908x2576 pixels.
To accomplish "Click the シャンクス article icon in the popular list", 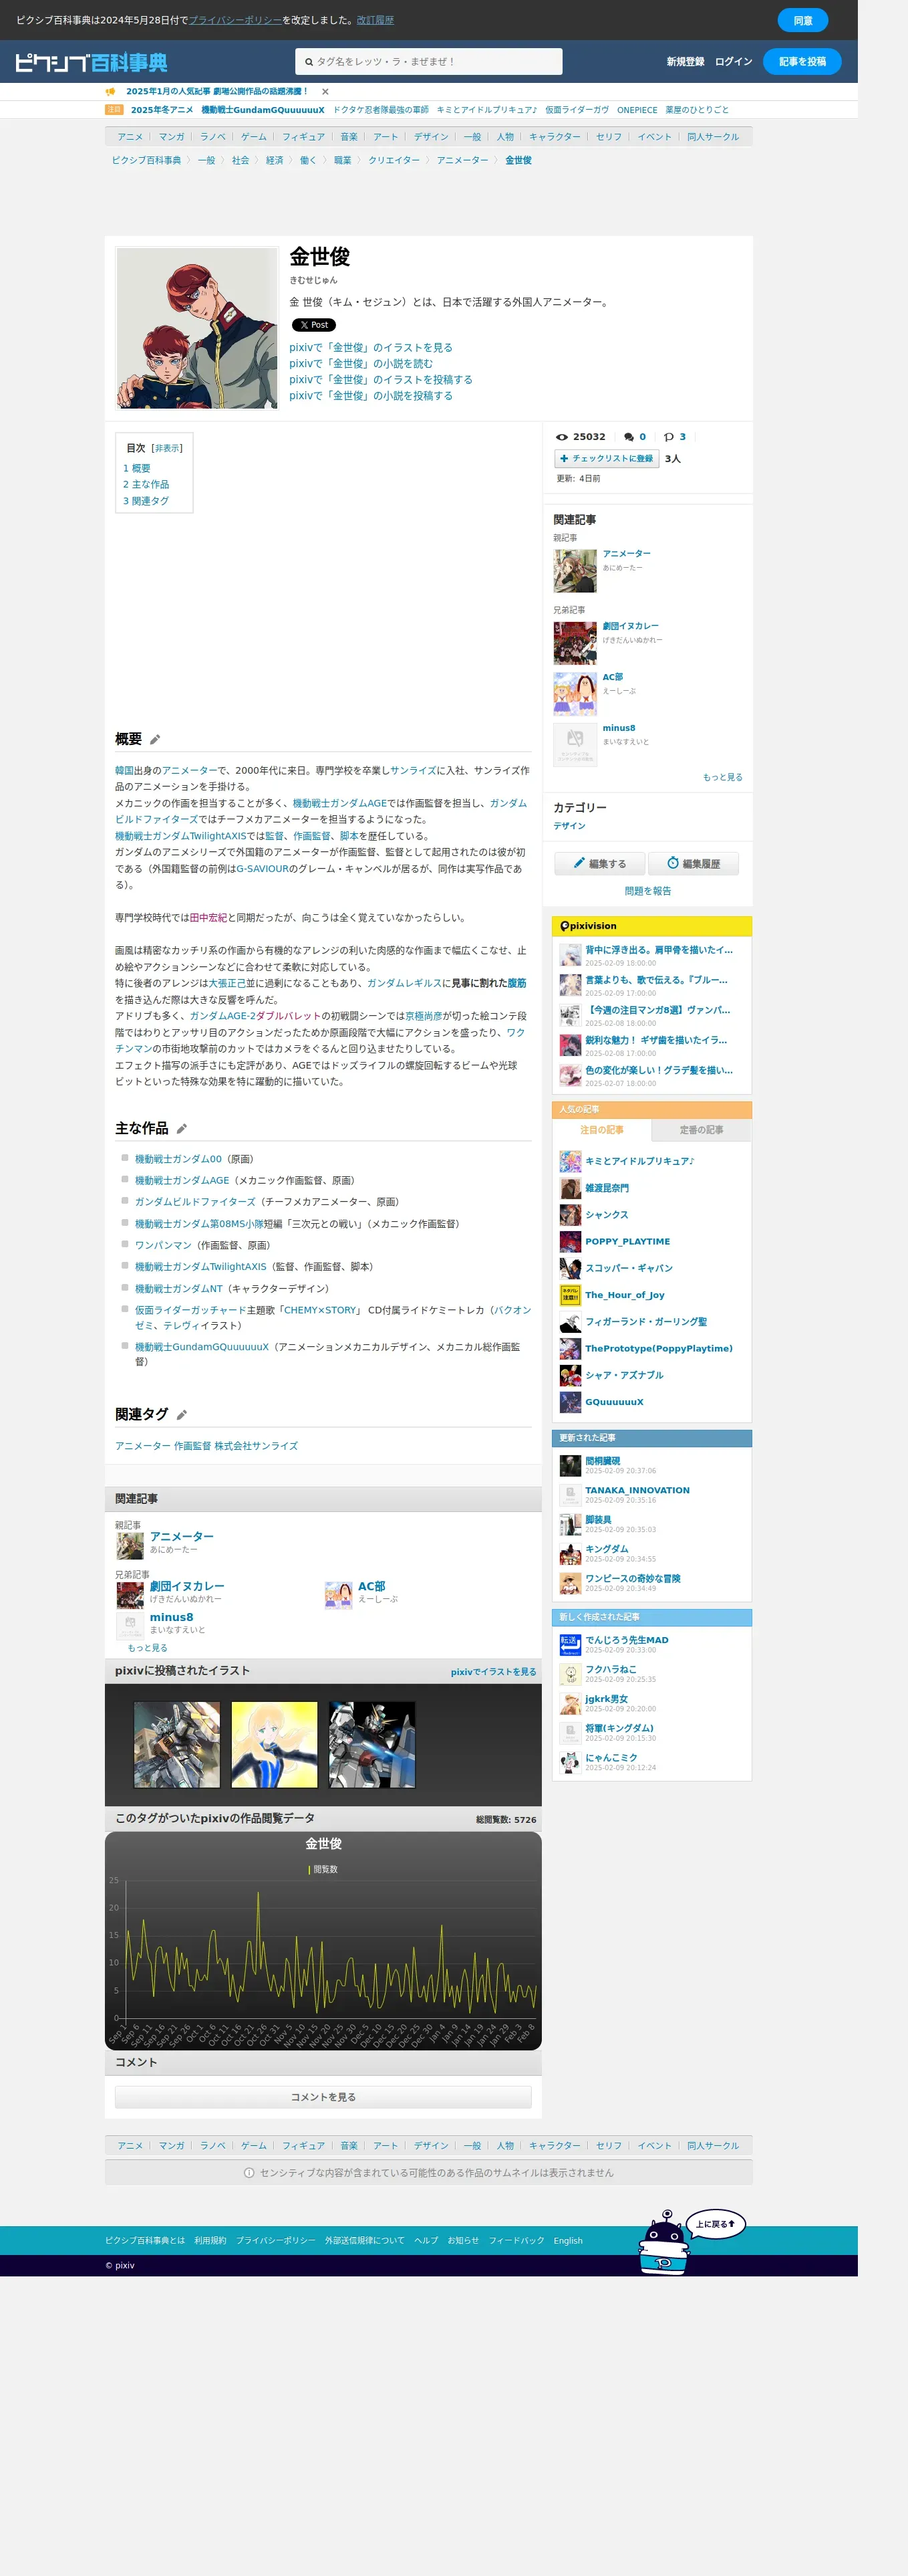I will pyautogui.click(x=569, y=1215).
